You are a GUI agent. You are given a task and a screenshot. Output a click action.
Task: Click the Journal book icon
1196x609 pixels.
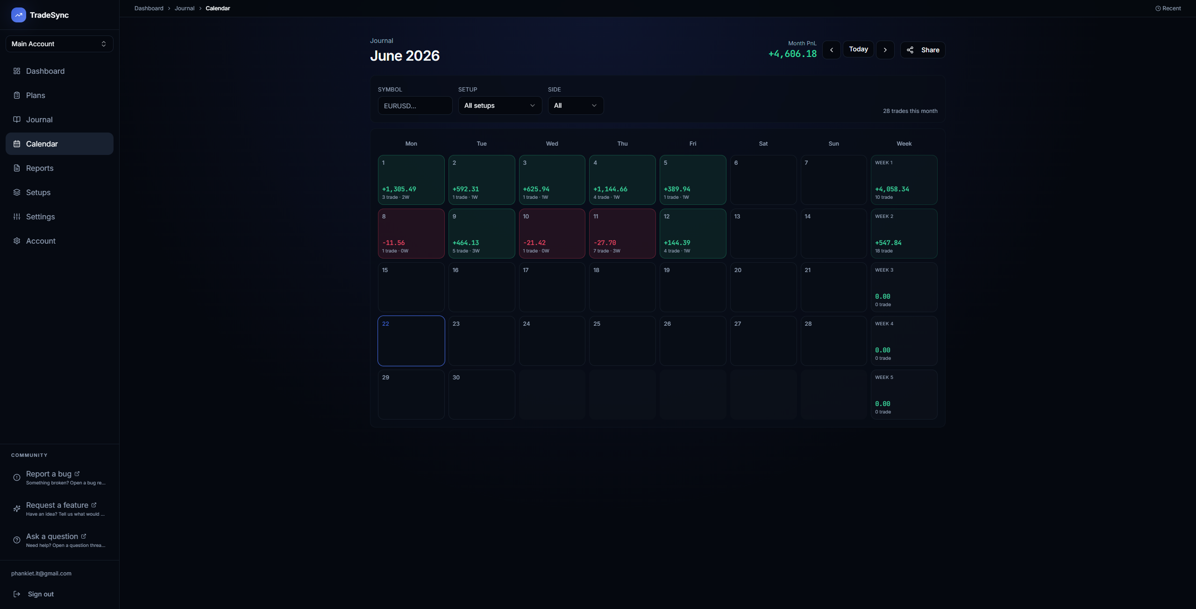(17, 119)
